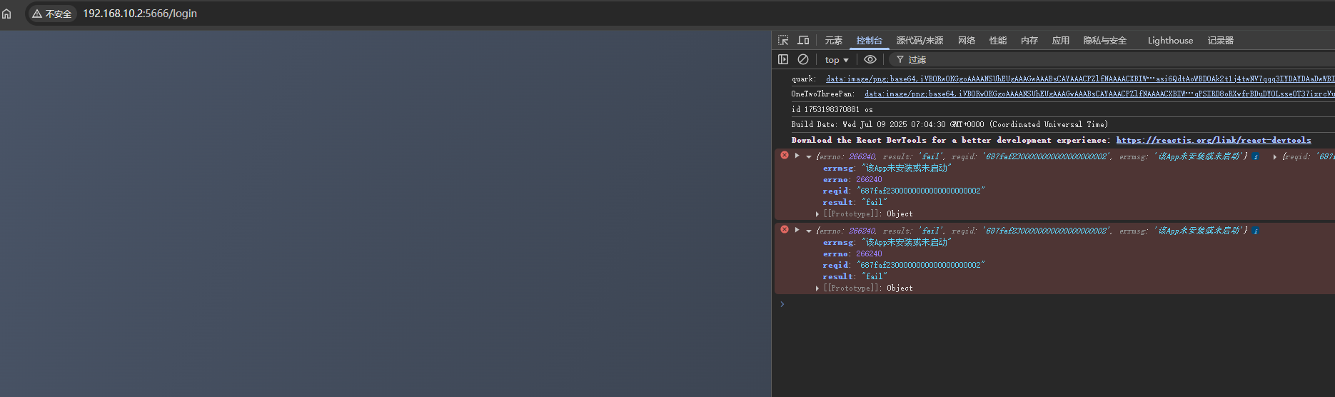The width and height of the screenshot is (1335, 397).
Task: Collapse the second errno 266240 object
Action: [809, 231]
